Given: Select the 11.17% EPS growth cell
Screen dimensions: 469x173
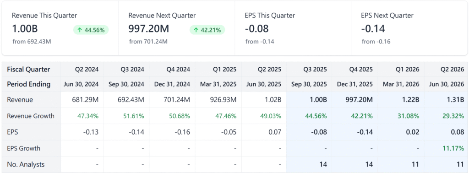Looking at the screenshot, I should 446,148.
